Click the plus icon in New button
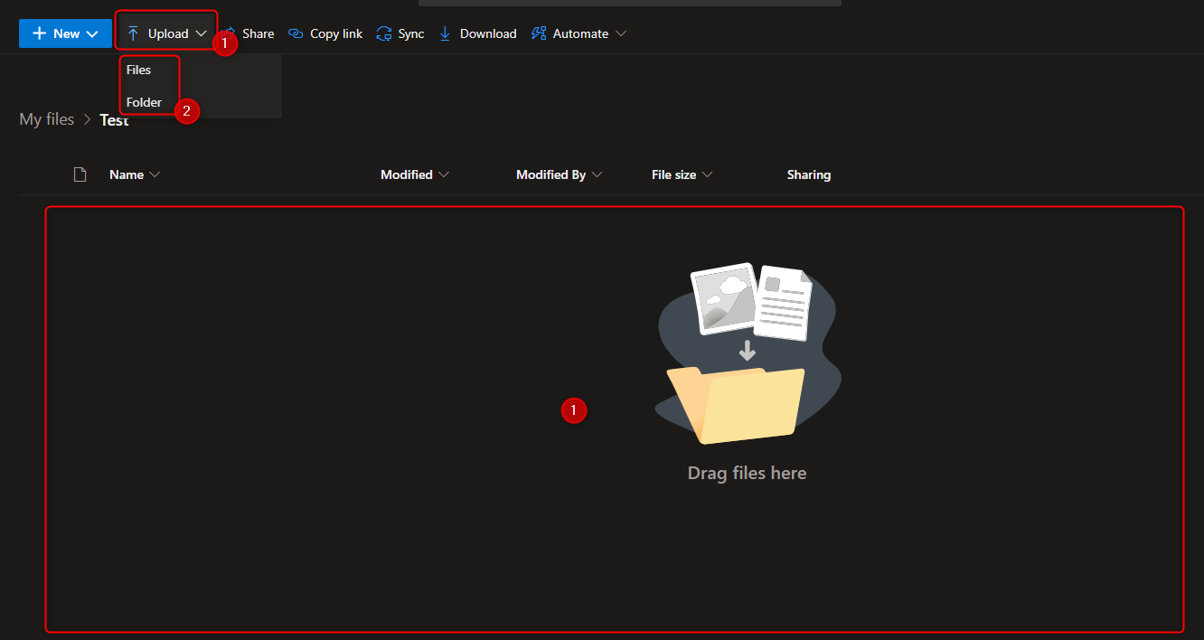 click(39, 33)
